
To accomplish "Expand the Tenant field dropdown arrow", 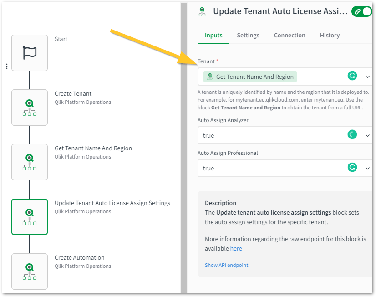I will pos(368,77).
